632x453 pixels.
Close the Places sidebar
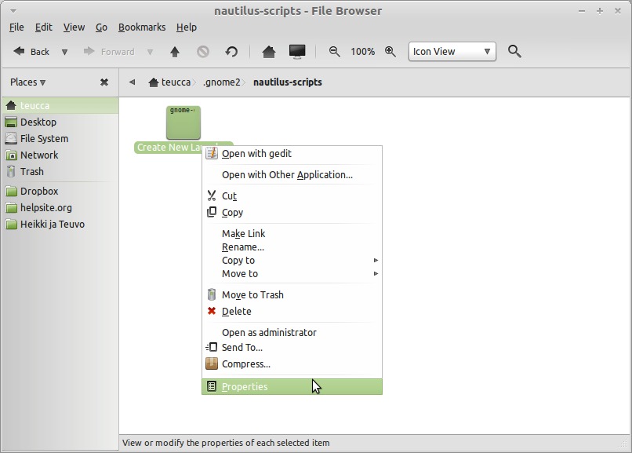(104, 82)
